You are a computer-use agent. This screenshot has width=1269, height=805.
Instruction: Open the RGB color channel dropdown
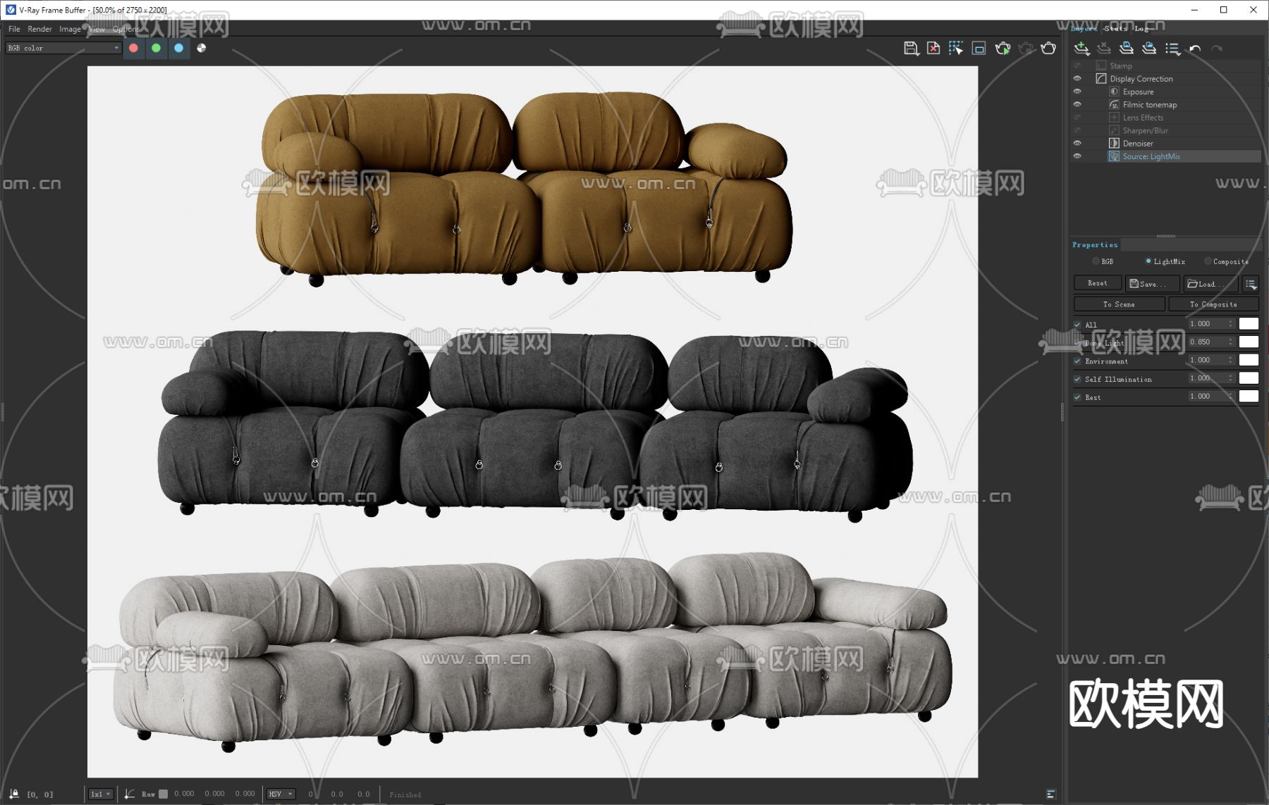[x=63, y=49]
